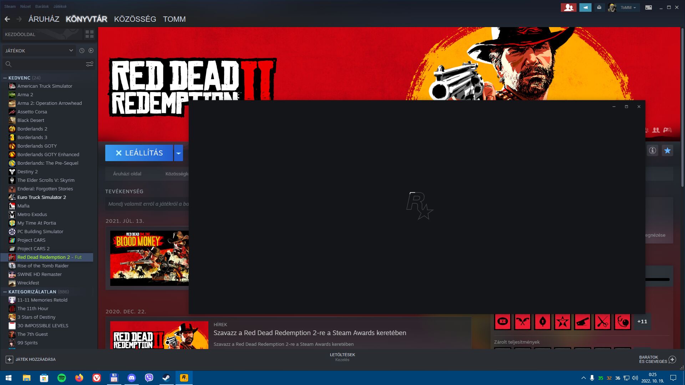Open advanced filter settings icon
The width and height of the screenshot is (685, 385).
tap(89, 64)
